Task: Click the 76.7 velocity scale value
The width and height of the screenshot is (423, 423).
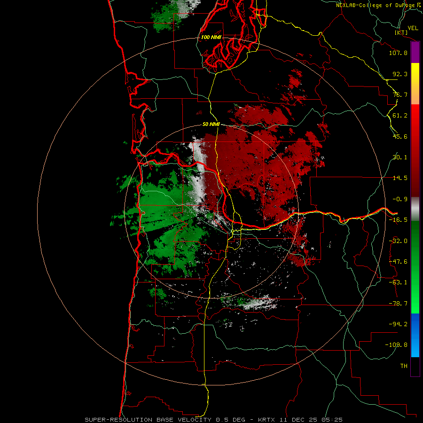Action: 400,94
